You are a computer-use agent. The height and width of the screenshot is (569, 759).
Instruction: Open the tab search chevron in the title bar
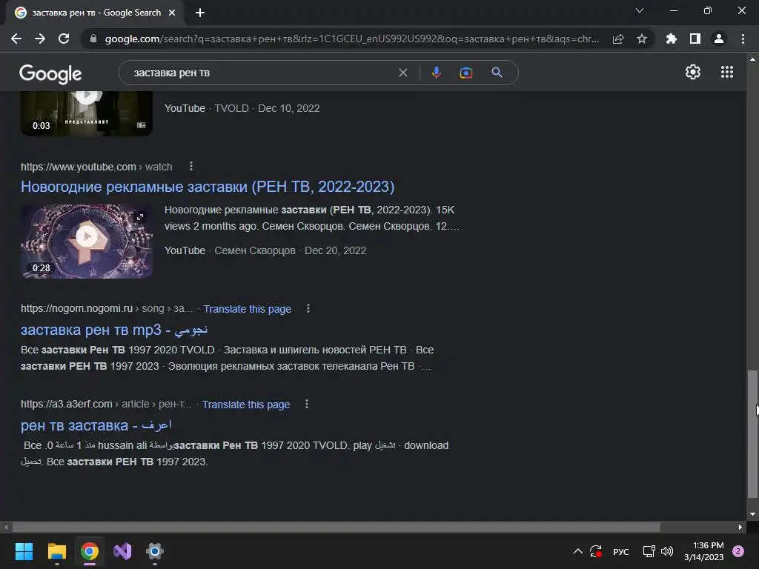coord(640,10)
